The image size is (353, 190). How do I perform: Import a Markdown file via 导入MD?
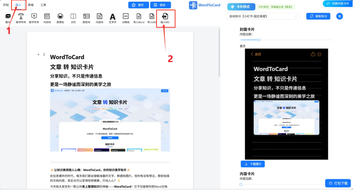pos(152,18)
